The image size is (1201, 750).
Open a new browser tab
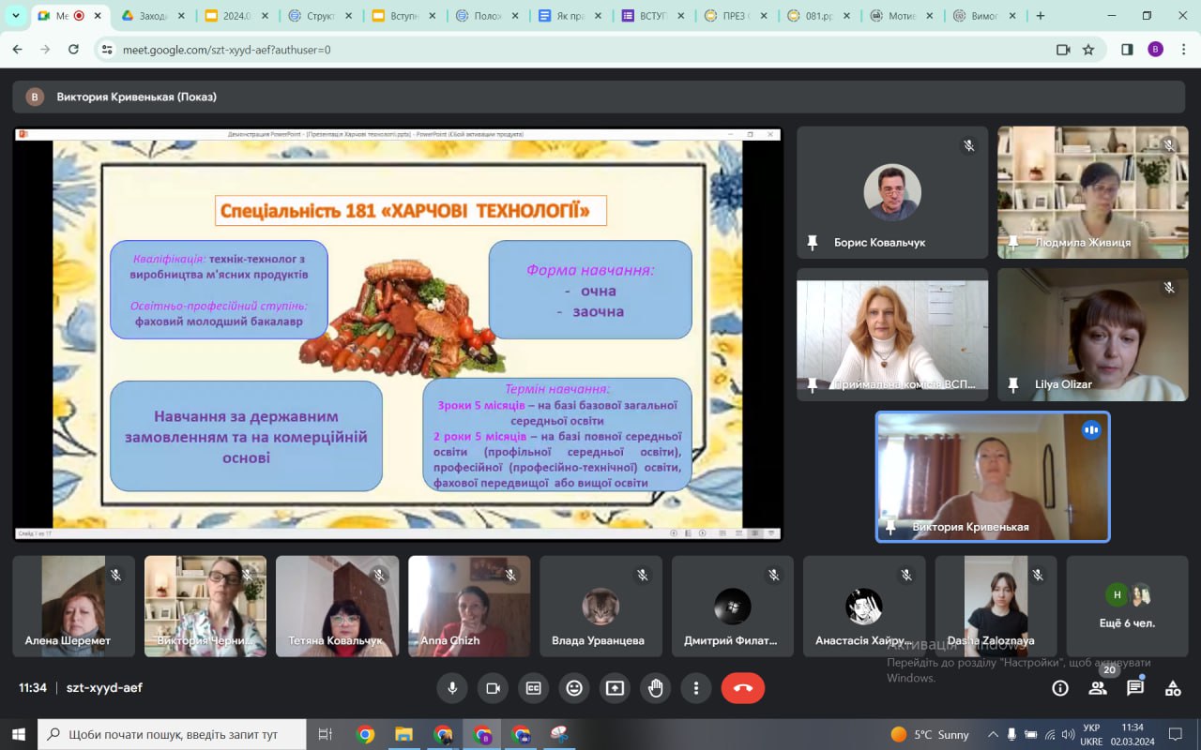(1040, 16)
